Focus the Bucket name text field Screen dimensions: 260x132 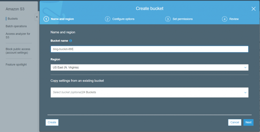point(149,49)
